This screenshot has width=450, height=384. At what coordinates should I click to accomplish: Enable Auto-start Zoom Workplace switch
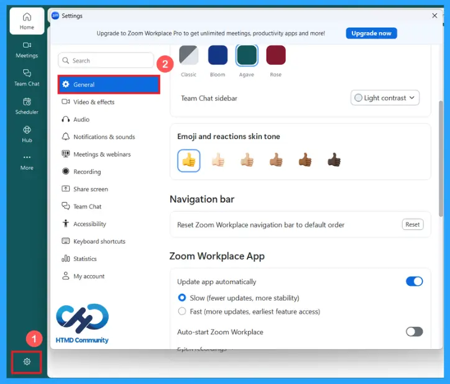click(x=414, y=332)
